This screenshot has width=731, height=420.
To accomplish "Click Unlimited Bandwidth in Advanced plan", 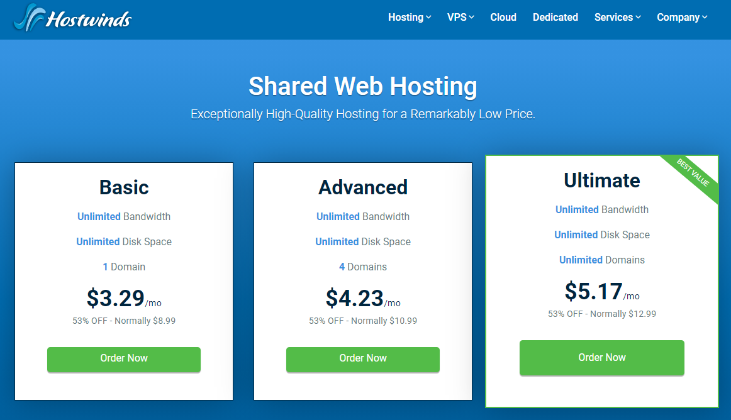I will coord(363,216).
